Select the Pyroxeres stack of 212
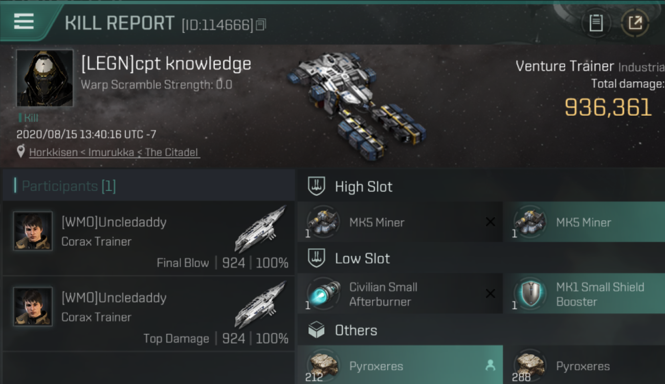The image size is (665, 384). coord(400,365)
